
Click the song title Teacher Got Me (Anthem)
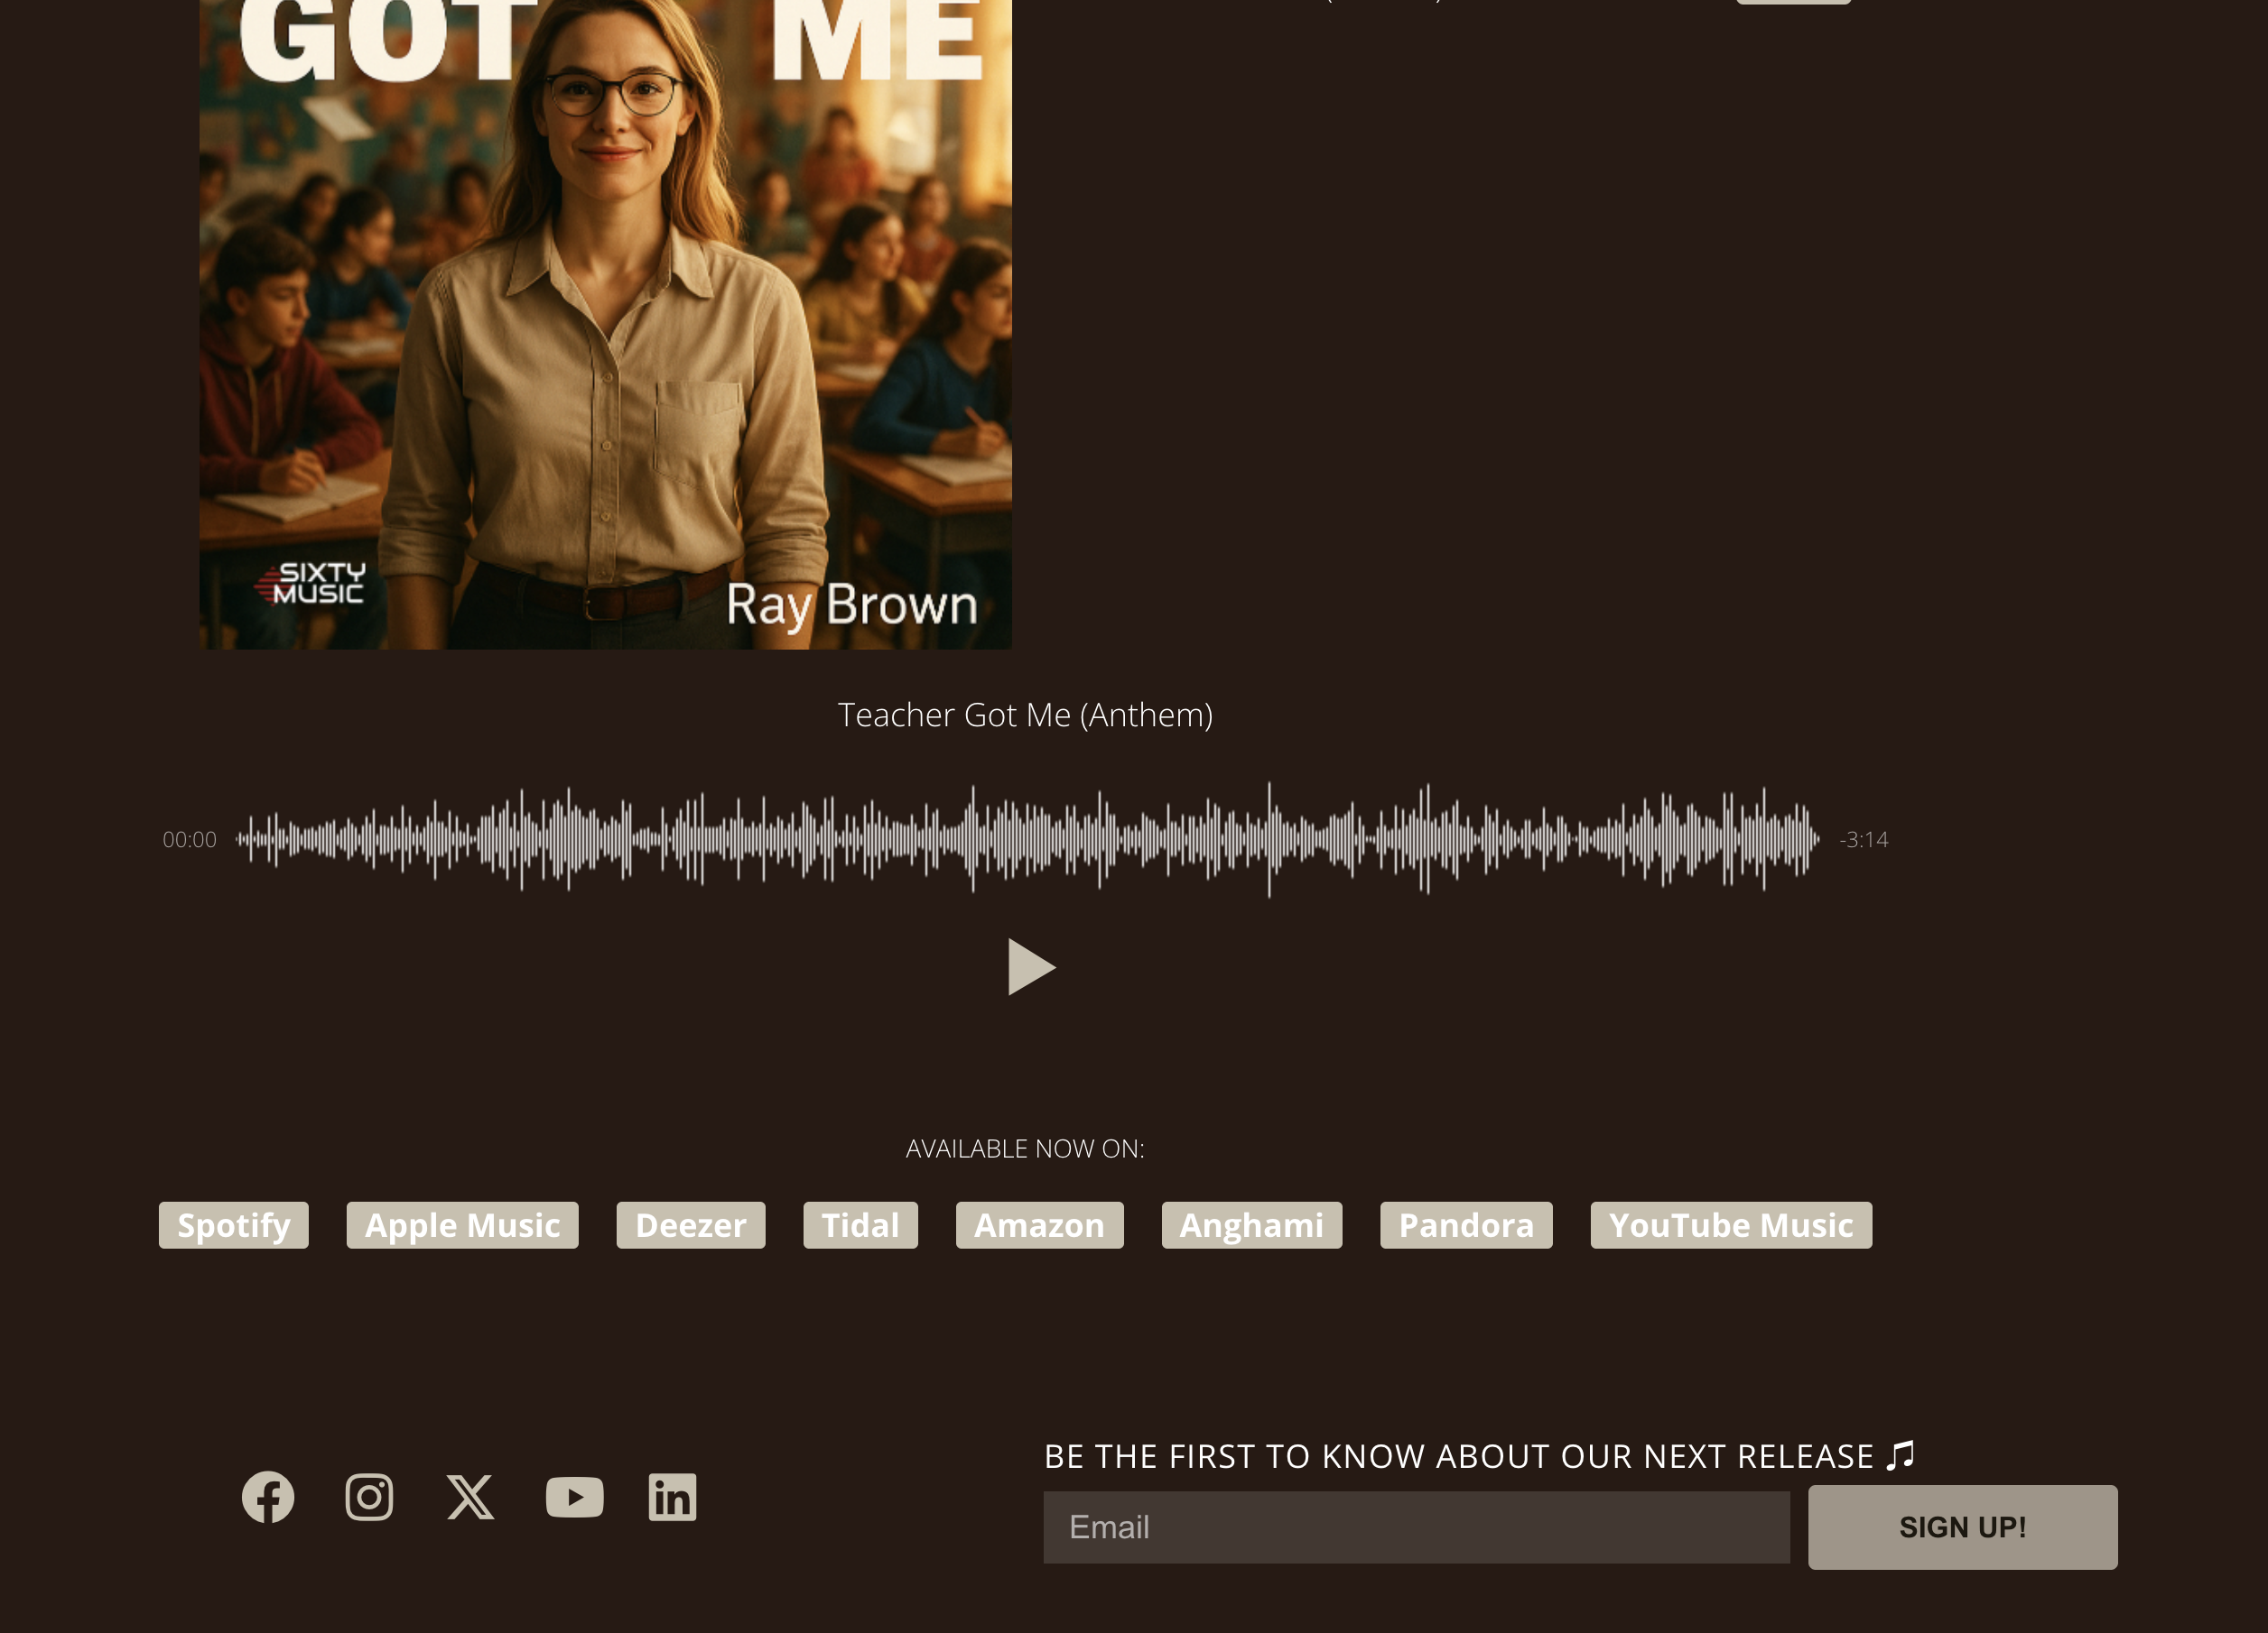point(1025,715)
